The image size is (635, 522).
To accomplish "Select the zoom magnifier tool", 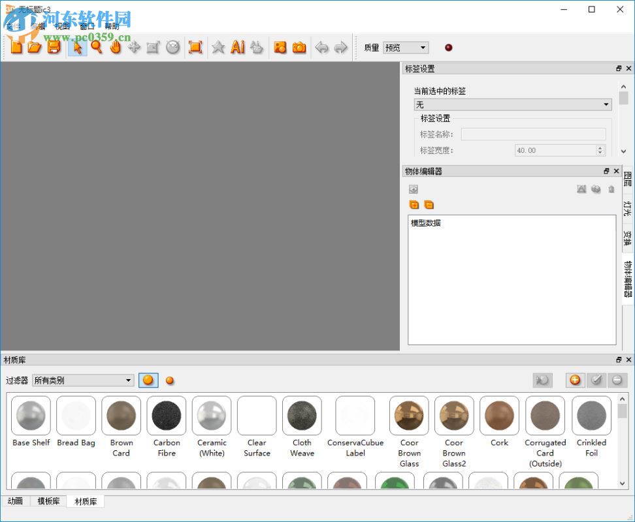I will pyautogui.click(x=97, y=47).
